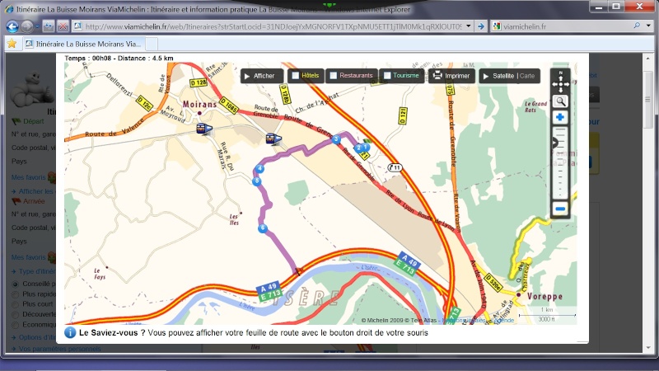
Task: Click the Voreppe town label
Action: pyautogui.click(x=544, y=296)
